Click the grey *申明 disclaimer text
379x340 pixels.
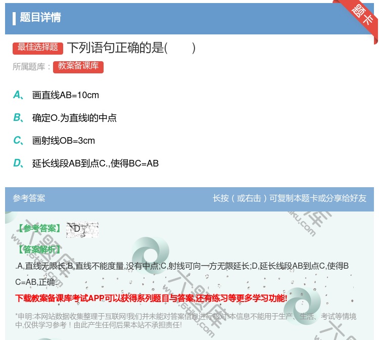click(185, 321)
